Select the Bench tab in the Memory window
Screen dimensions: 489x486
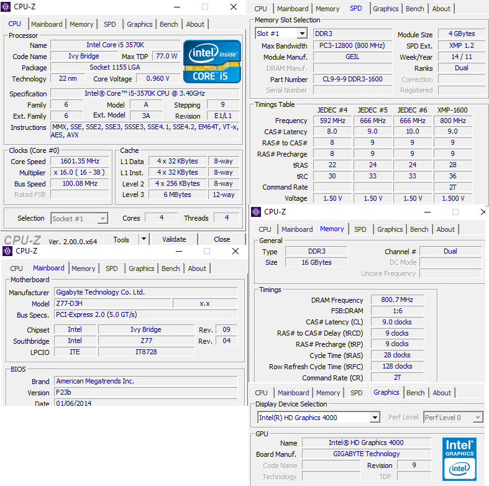coord(419,229)
